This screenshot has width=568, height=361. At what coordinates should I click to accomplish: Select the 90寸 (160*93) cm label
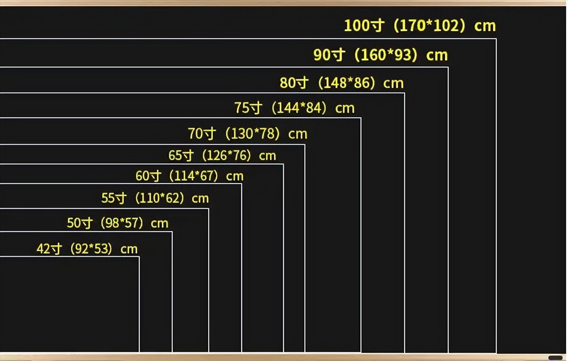coord(380,55)
